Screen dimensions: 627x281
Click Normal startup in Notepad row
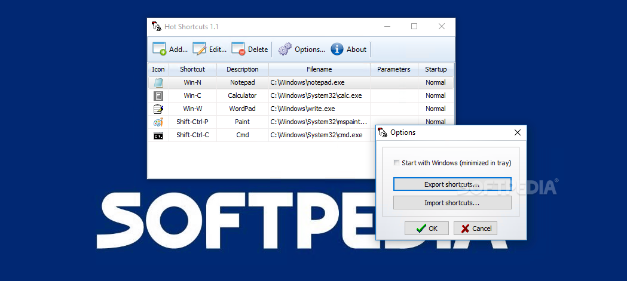436,82
